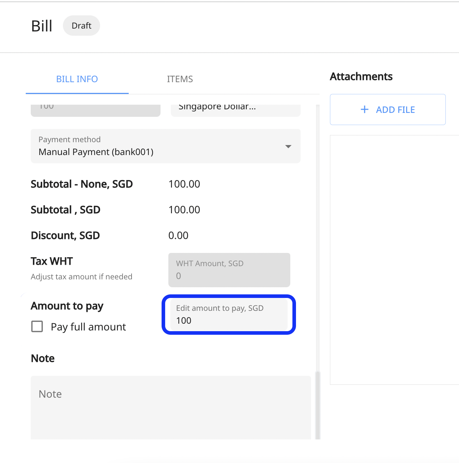Click the plus icon on ADD FILE
Viewport: 459px width, 463px height.
pos(364,109)
